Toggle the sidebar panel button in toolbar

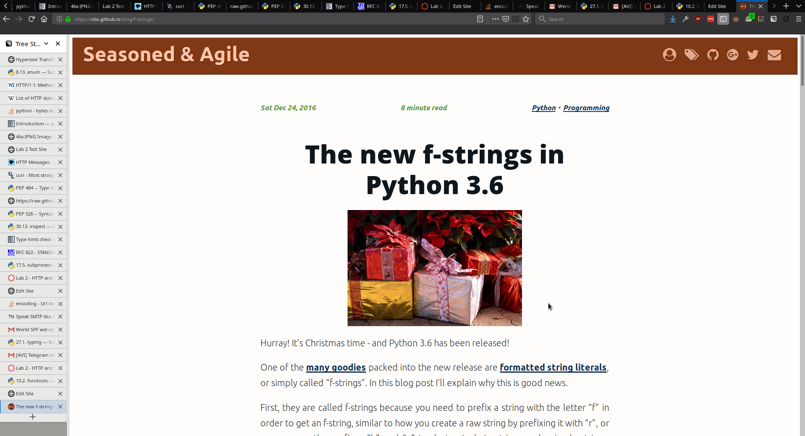723,19
